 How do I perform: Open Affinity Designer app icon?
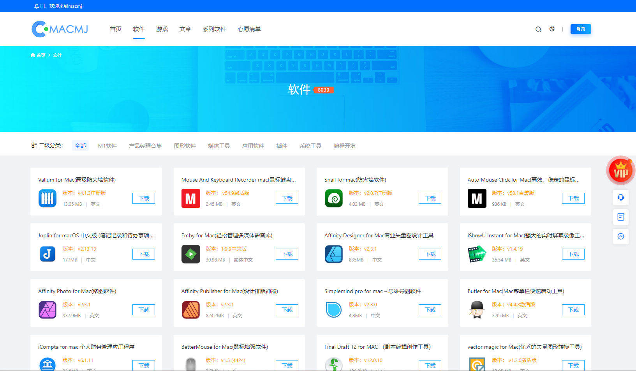pos(334,254)
